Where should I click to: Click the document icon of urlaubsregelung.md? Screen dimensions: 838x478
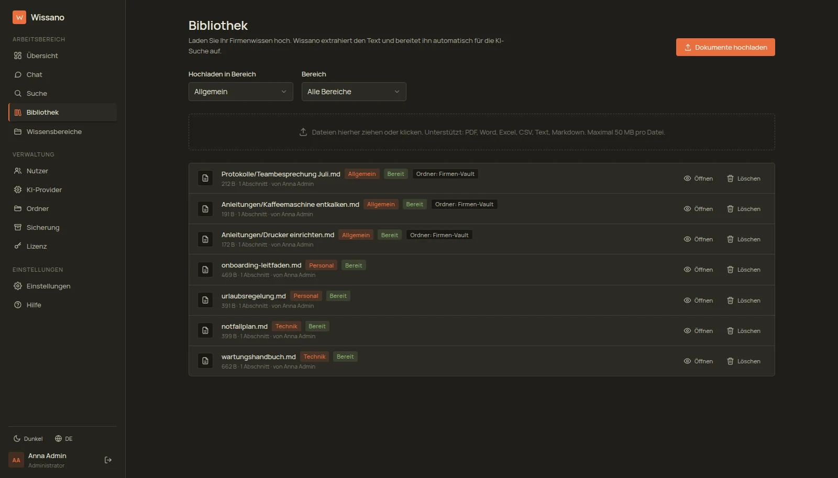205,300
